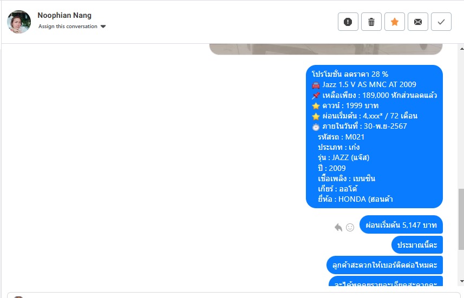Click the dropdown arrow beside Assign
The width and height of the screenshot is (464, 298).
pyautogui.click(x=103, y=27)
